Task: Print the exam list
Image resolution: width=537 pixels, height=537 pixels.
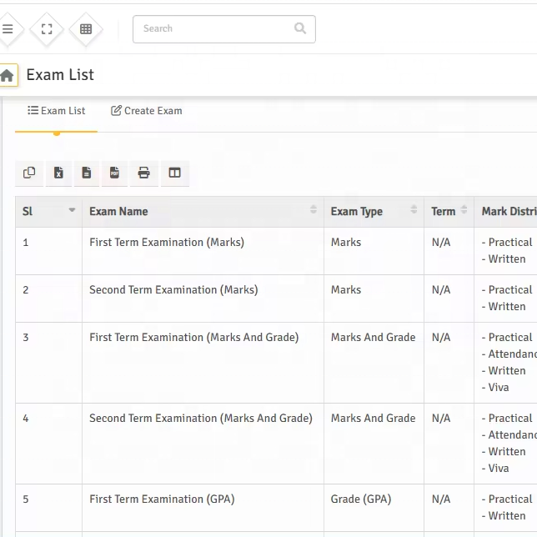Action: [144, 173]
